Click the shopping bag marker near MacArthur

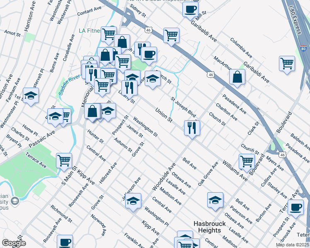[237, 78]
